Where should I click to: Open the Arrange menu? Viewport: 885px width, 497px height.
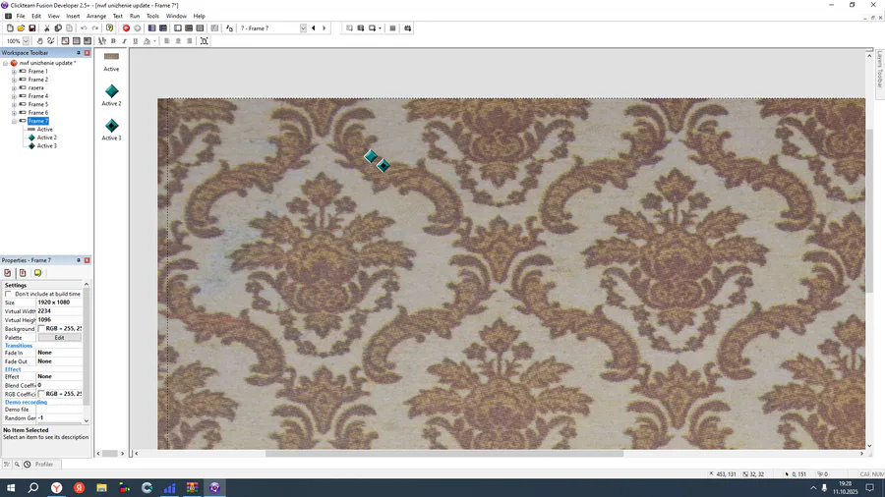[96, 17]
